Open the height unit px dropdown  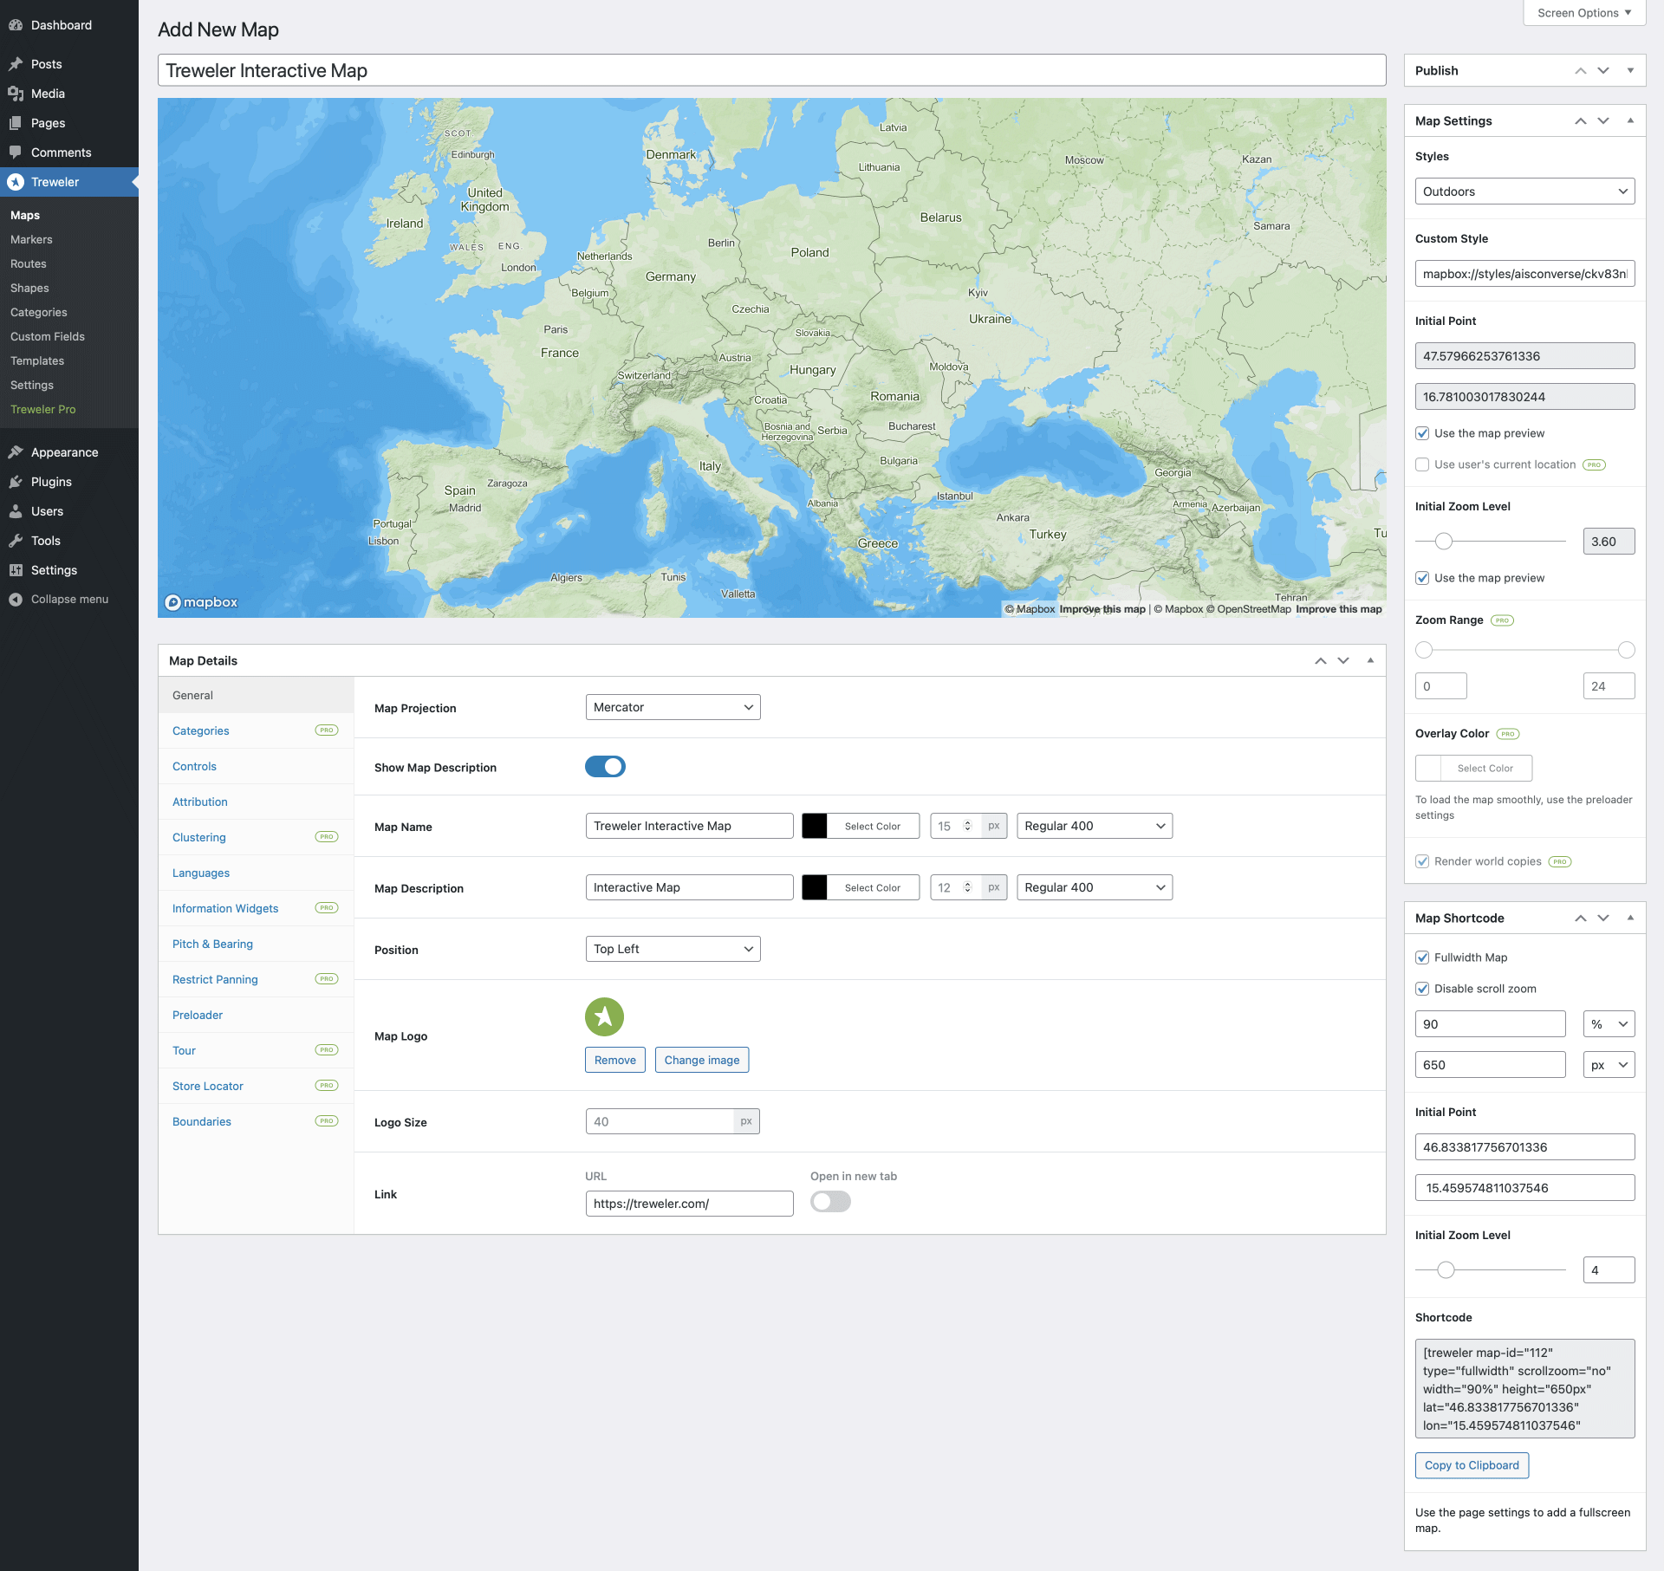(x=1609, y=1065)
